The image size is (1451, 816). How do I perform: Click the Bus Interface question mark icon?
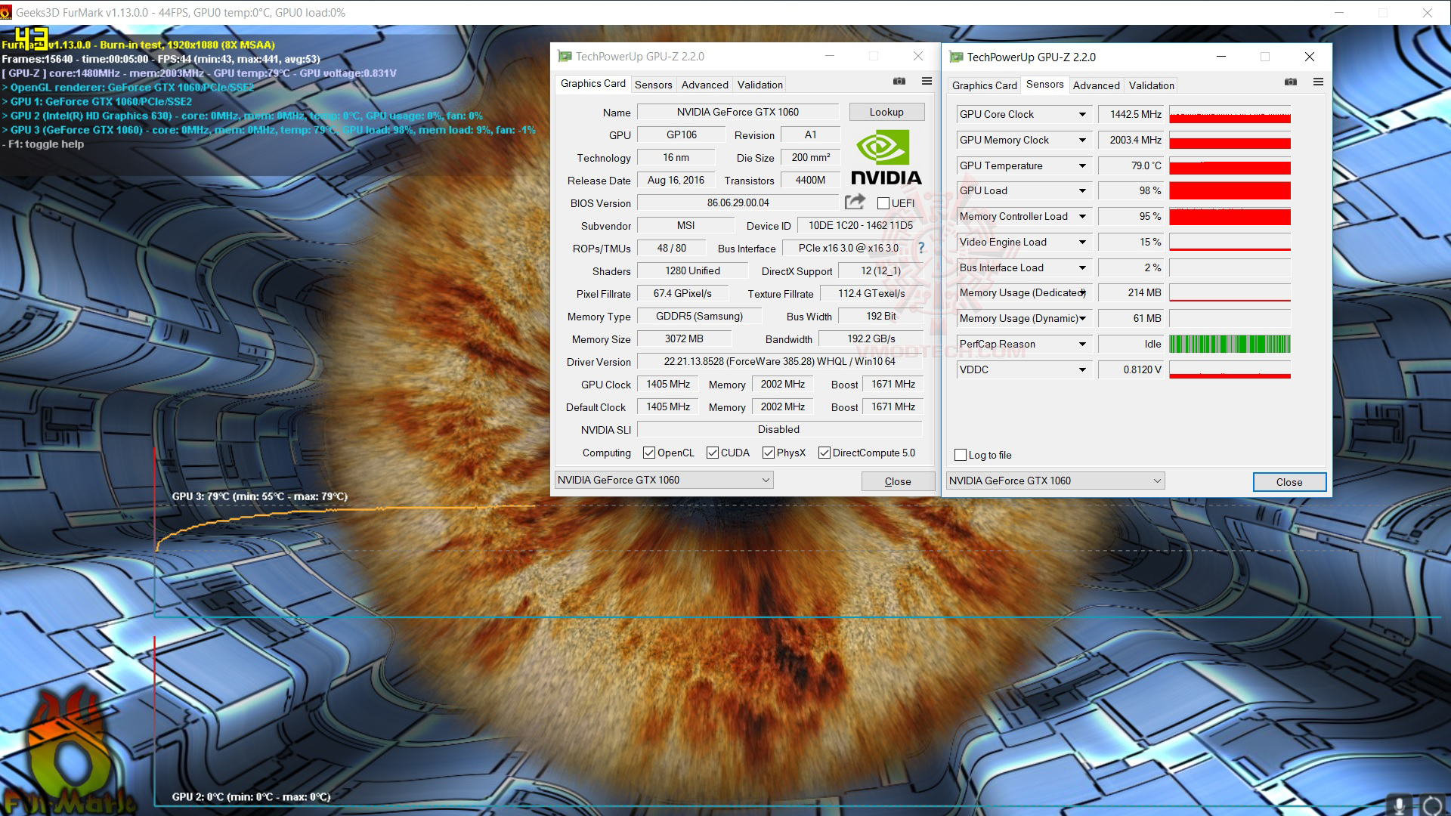pyautogui.click(x=920, y=248)
